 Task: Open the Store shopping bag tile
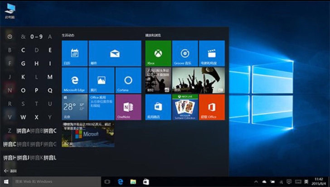[158, 107]
